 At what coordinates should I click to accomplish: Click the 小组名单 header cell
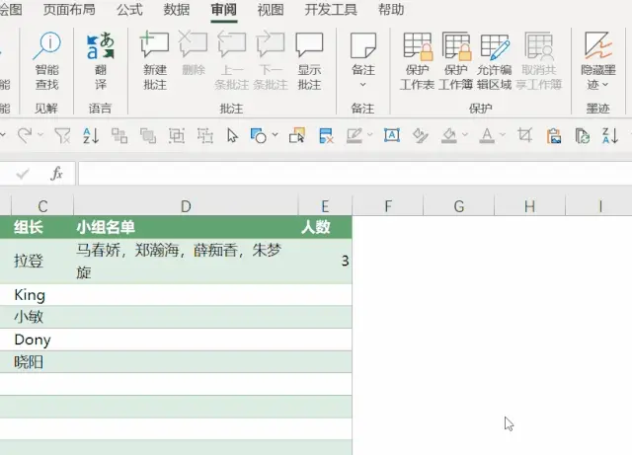[x=186, y=227]
